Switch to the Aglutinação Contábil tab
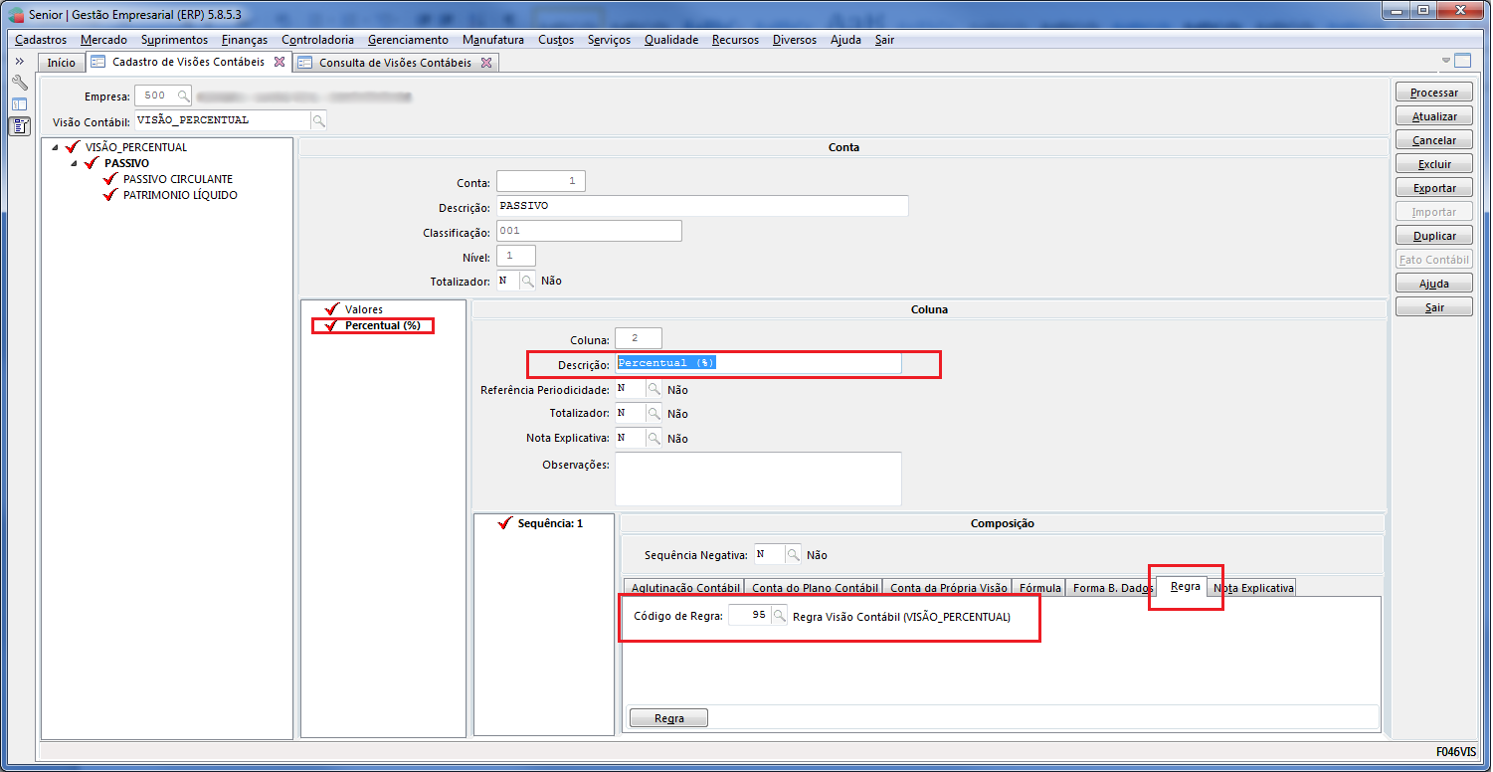 coord(684,588)
